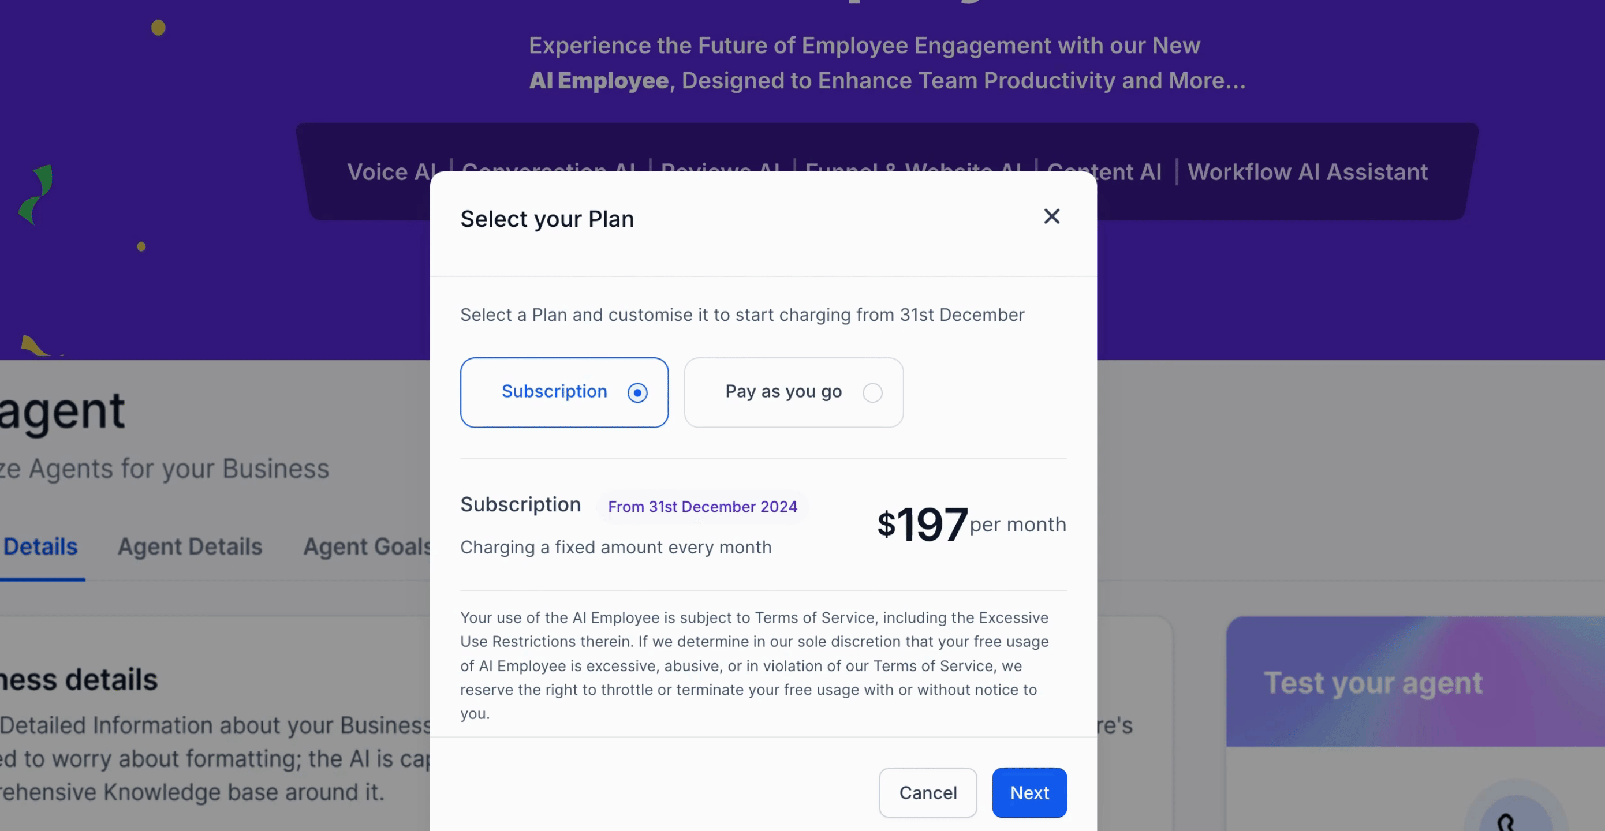Open the Test your agent card
The image size is (1605, 831).
(x=1372, y=683)
